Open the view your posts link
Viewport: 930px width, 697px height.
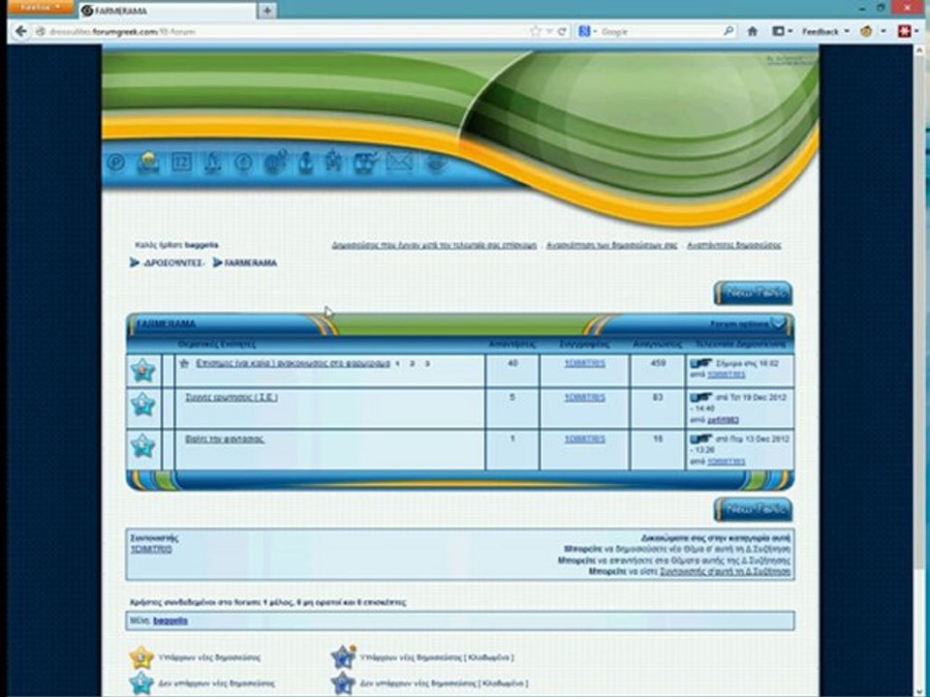click(x=611, y=245)
